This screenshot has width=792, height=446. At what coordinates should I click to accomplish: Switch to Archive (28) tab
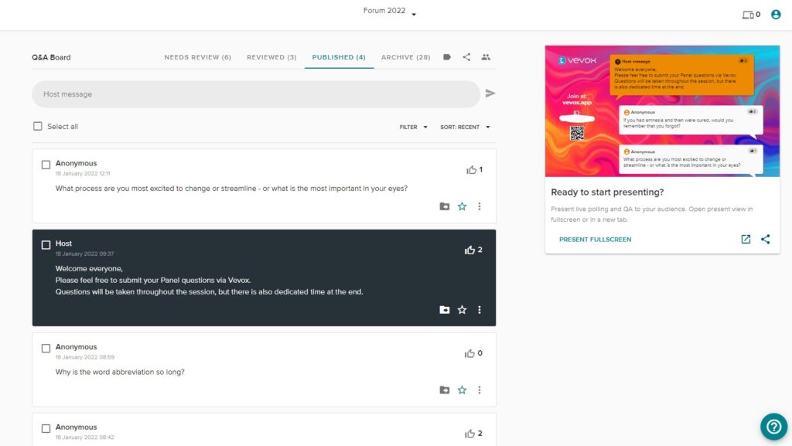point(405,57)
